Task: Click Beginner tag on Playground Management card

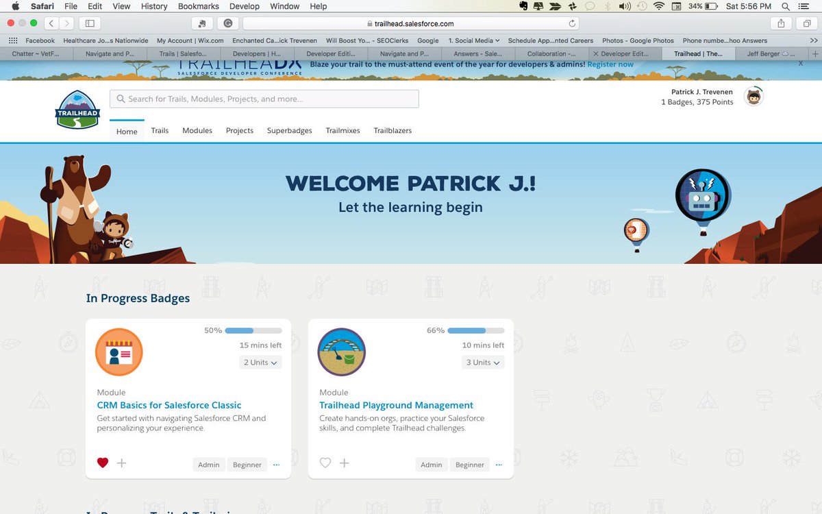Action: click(470, 465)
